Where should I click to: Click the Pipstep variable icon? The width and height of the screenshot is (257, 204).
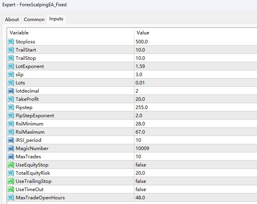tap(11, 107)
